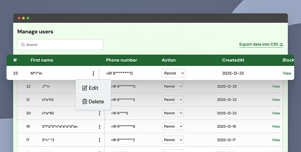Screen dimensions: 301x152
Task: Click the Phone number column header
Action: tap(122, 60)
